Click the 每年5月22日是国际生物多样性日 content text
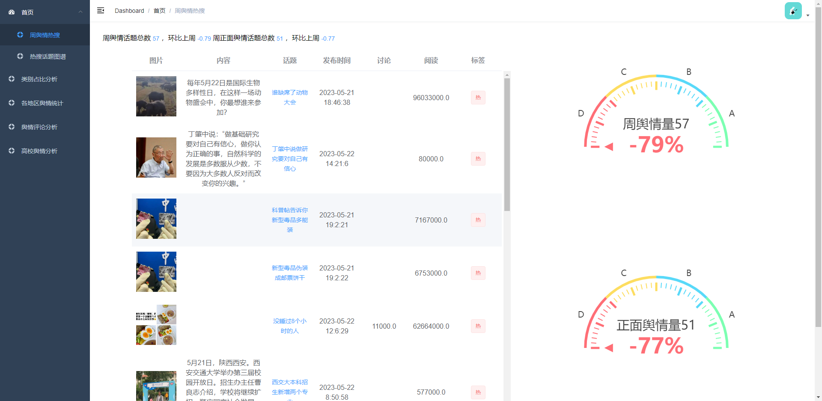This screenshot has width=822, height=401. [x=223, y=98]
